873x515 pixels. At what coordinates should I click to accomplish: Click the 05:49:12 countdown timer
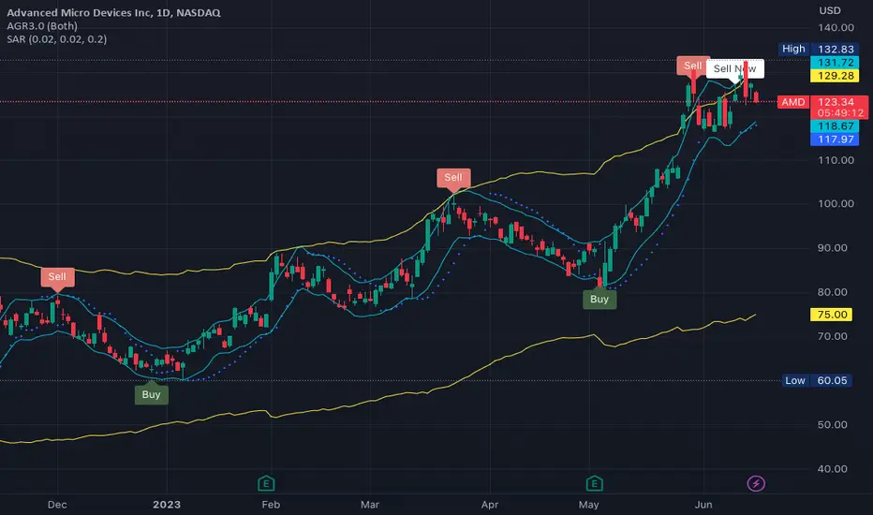841,113
